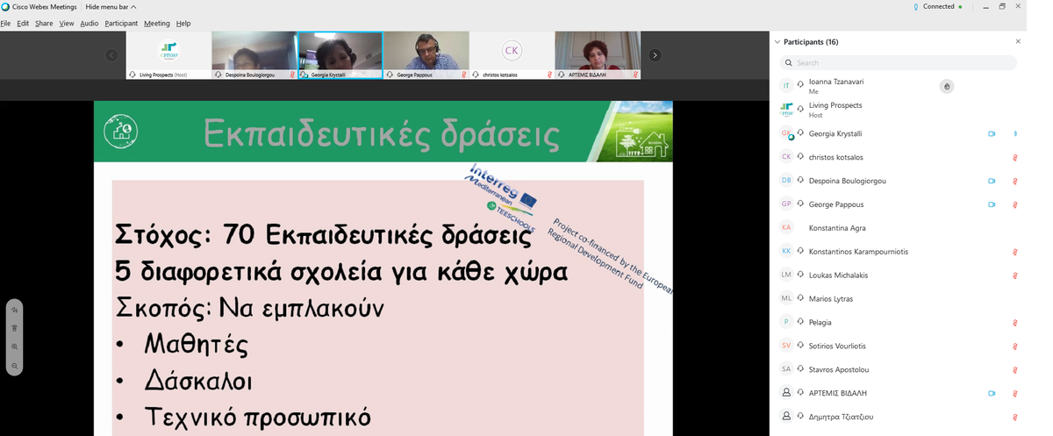This screenshot has width=1053, height=436.
Task: Open the Audio menu
Action: pyautogui.click(x=90, y=24)
